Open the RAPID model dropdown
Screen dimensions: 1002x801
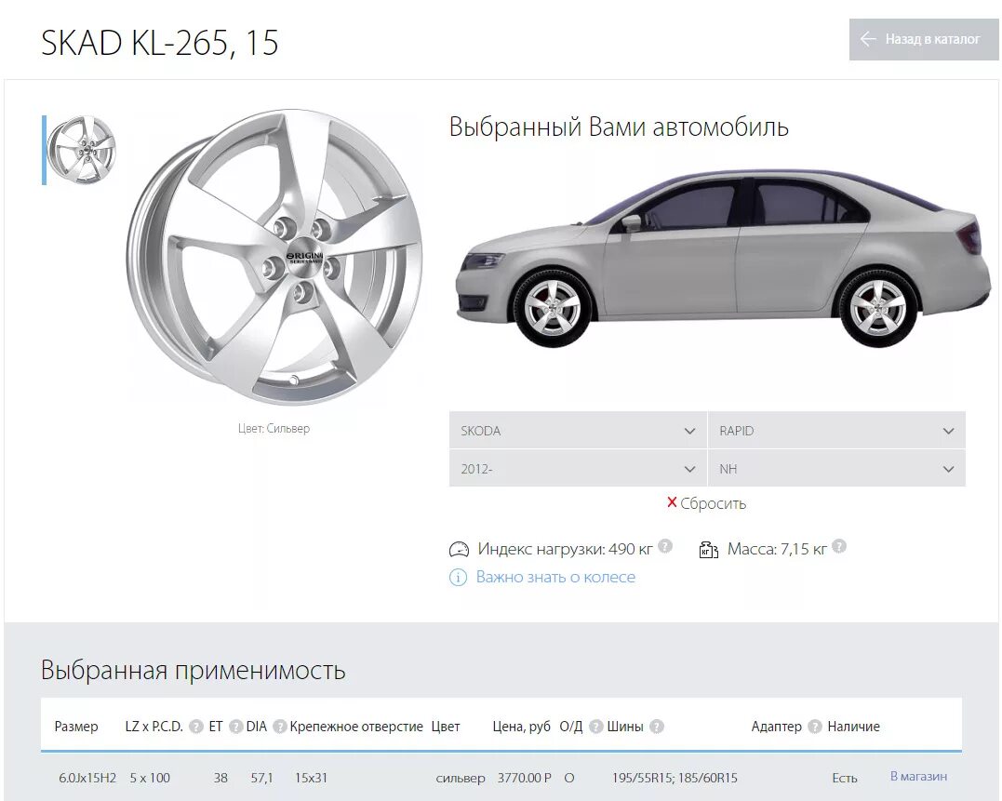(836, 431)
